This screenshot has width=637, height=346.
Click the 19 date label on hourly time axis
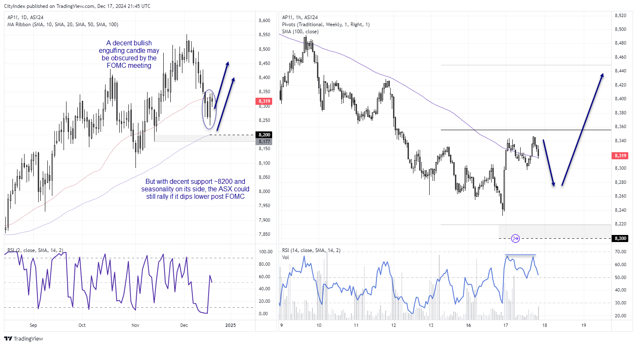[584, 325]
